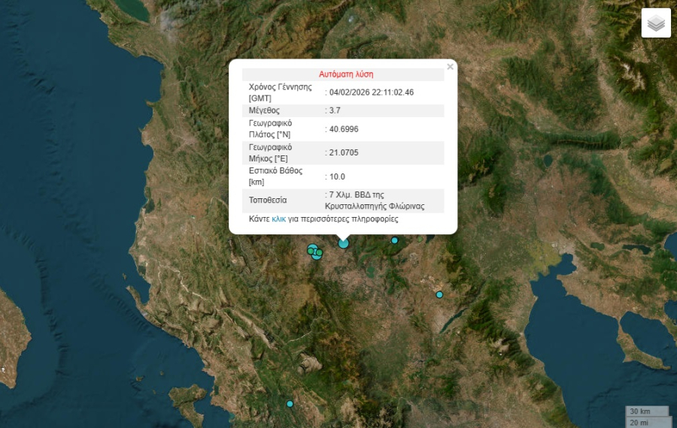This screenshot has width=677, height=428.
Task: Select the large earthquake marker under the popup tip
Action: (344, 243)
